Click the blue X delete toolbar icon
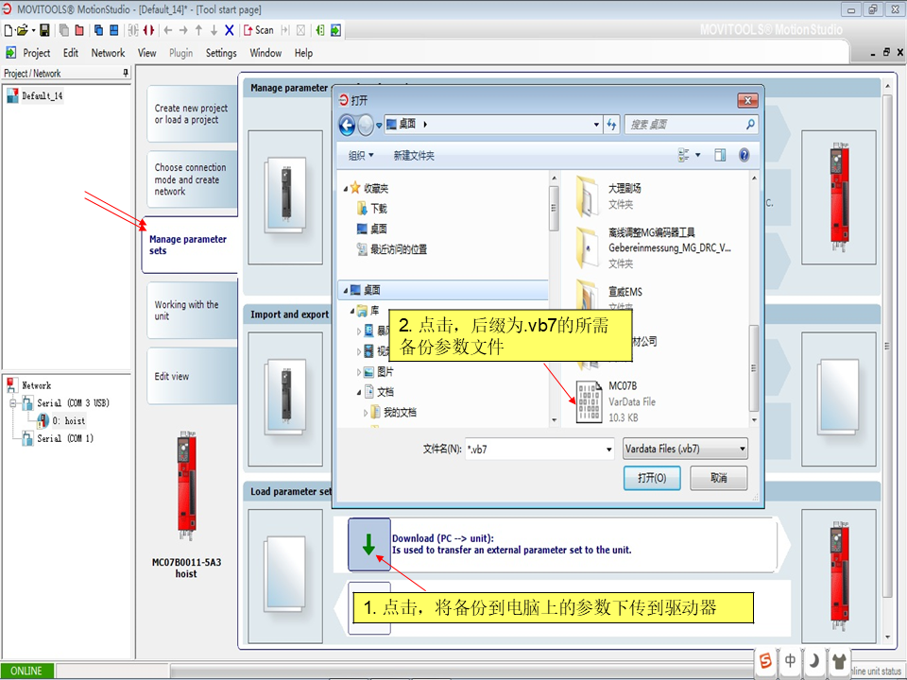Viewport: 907px width, 680px height. (x=230, y=30)
